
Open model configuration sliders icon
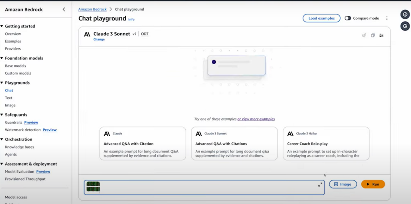[x=381, y=35]
